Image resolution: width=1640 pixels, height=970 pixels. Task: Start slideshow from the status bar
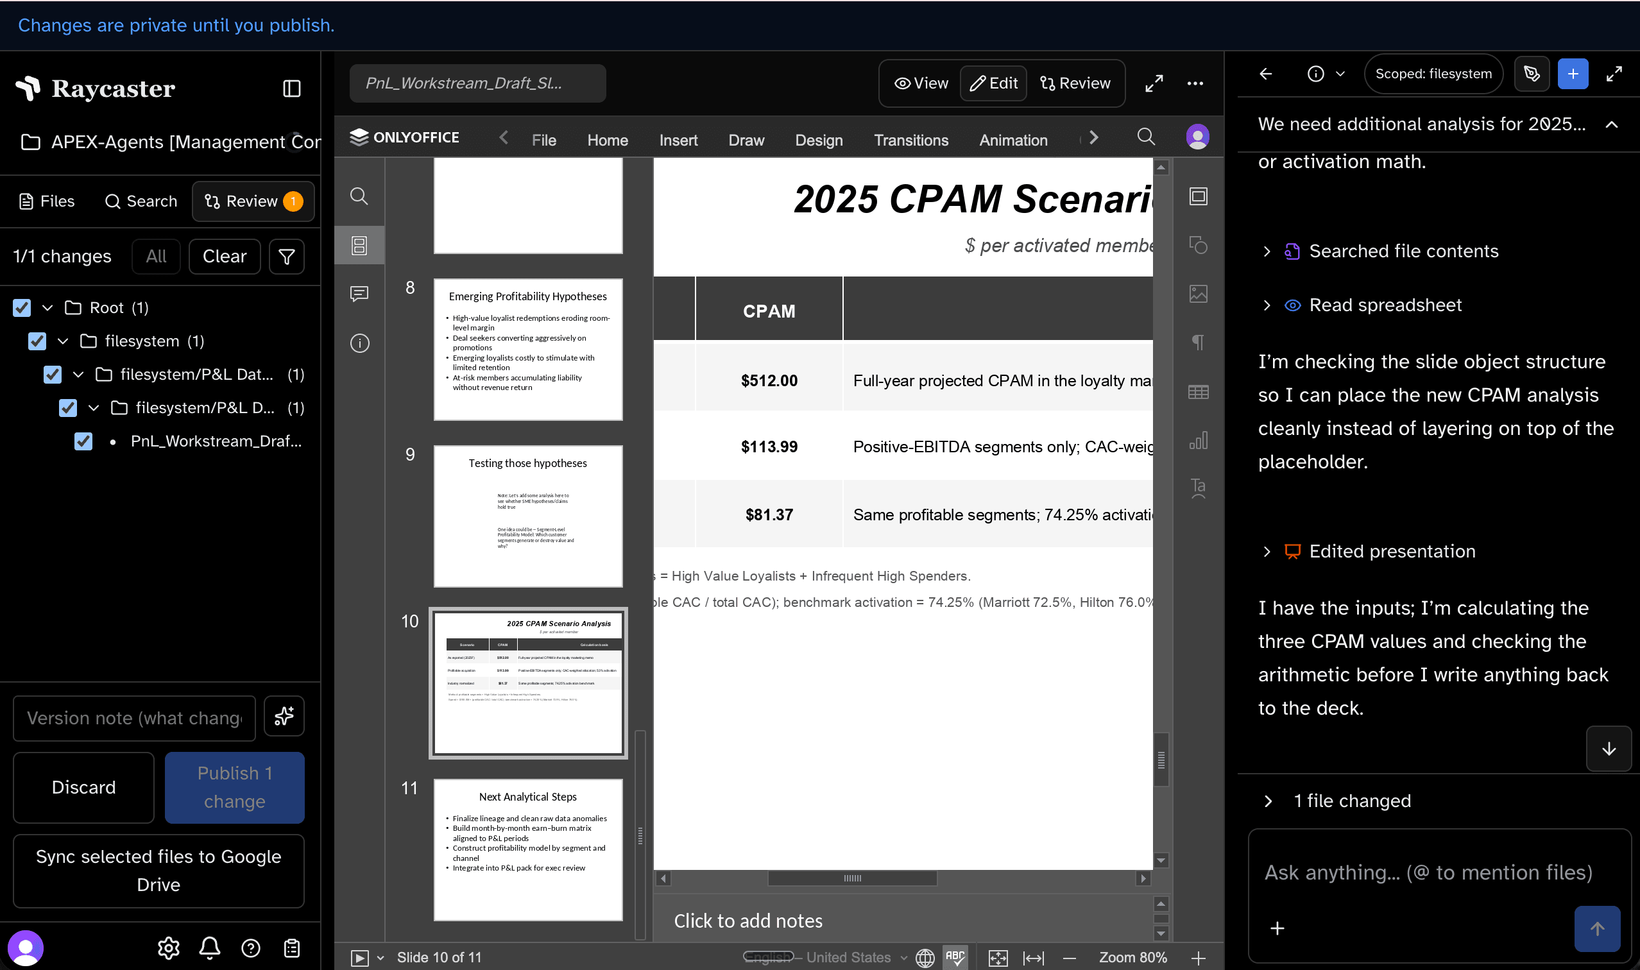pyautogui.click(x=360, y=957)
